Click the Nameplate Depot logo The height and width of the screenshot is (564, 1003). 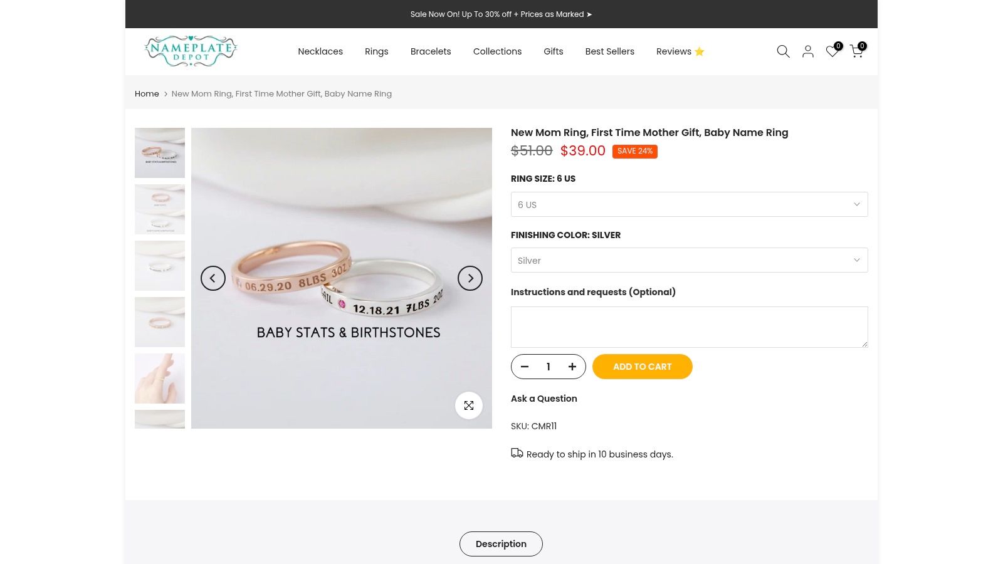point(191,51)
